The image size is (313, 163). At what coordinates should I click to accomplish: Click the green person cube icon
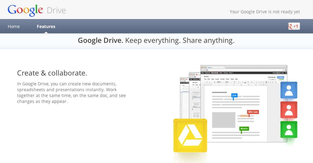(x=289, y=129)
